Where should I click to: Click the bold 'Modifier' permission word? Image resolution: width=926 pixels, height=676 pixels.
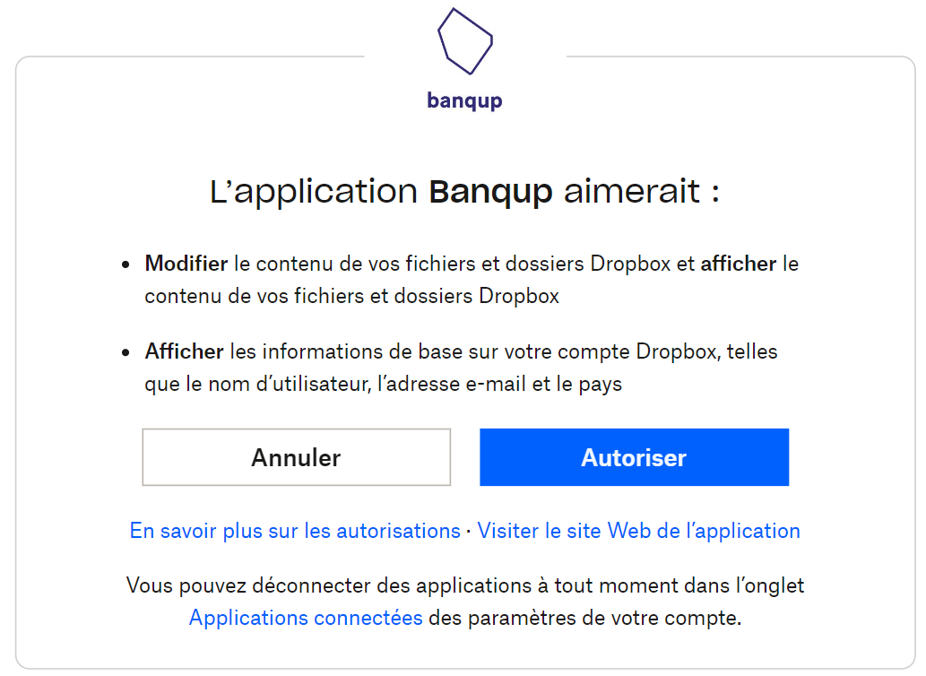click(186, 264)
